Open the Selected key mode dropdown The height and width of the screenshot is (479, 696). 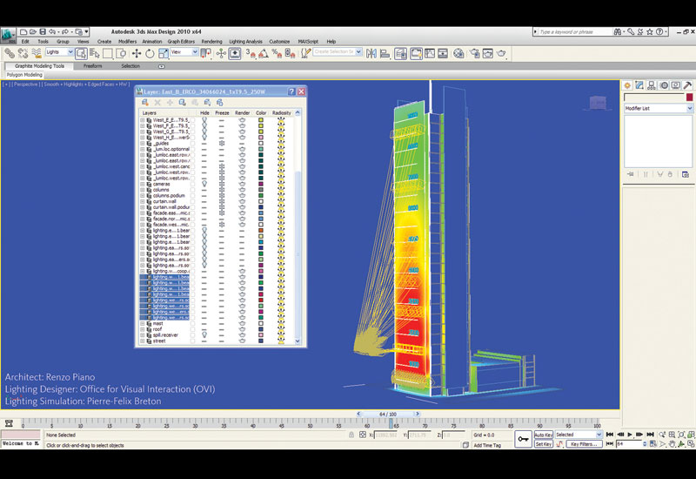579,435
